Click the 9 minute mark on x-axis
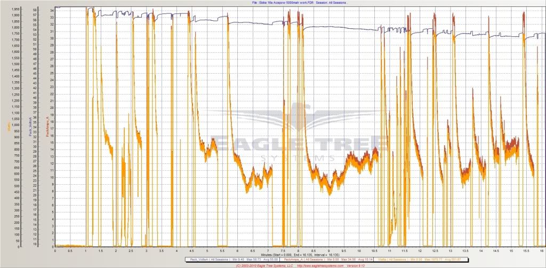The width and height of the screenshot is (546, 268). [x=329, y=250]
